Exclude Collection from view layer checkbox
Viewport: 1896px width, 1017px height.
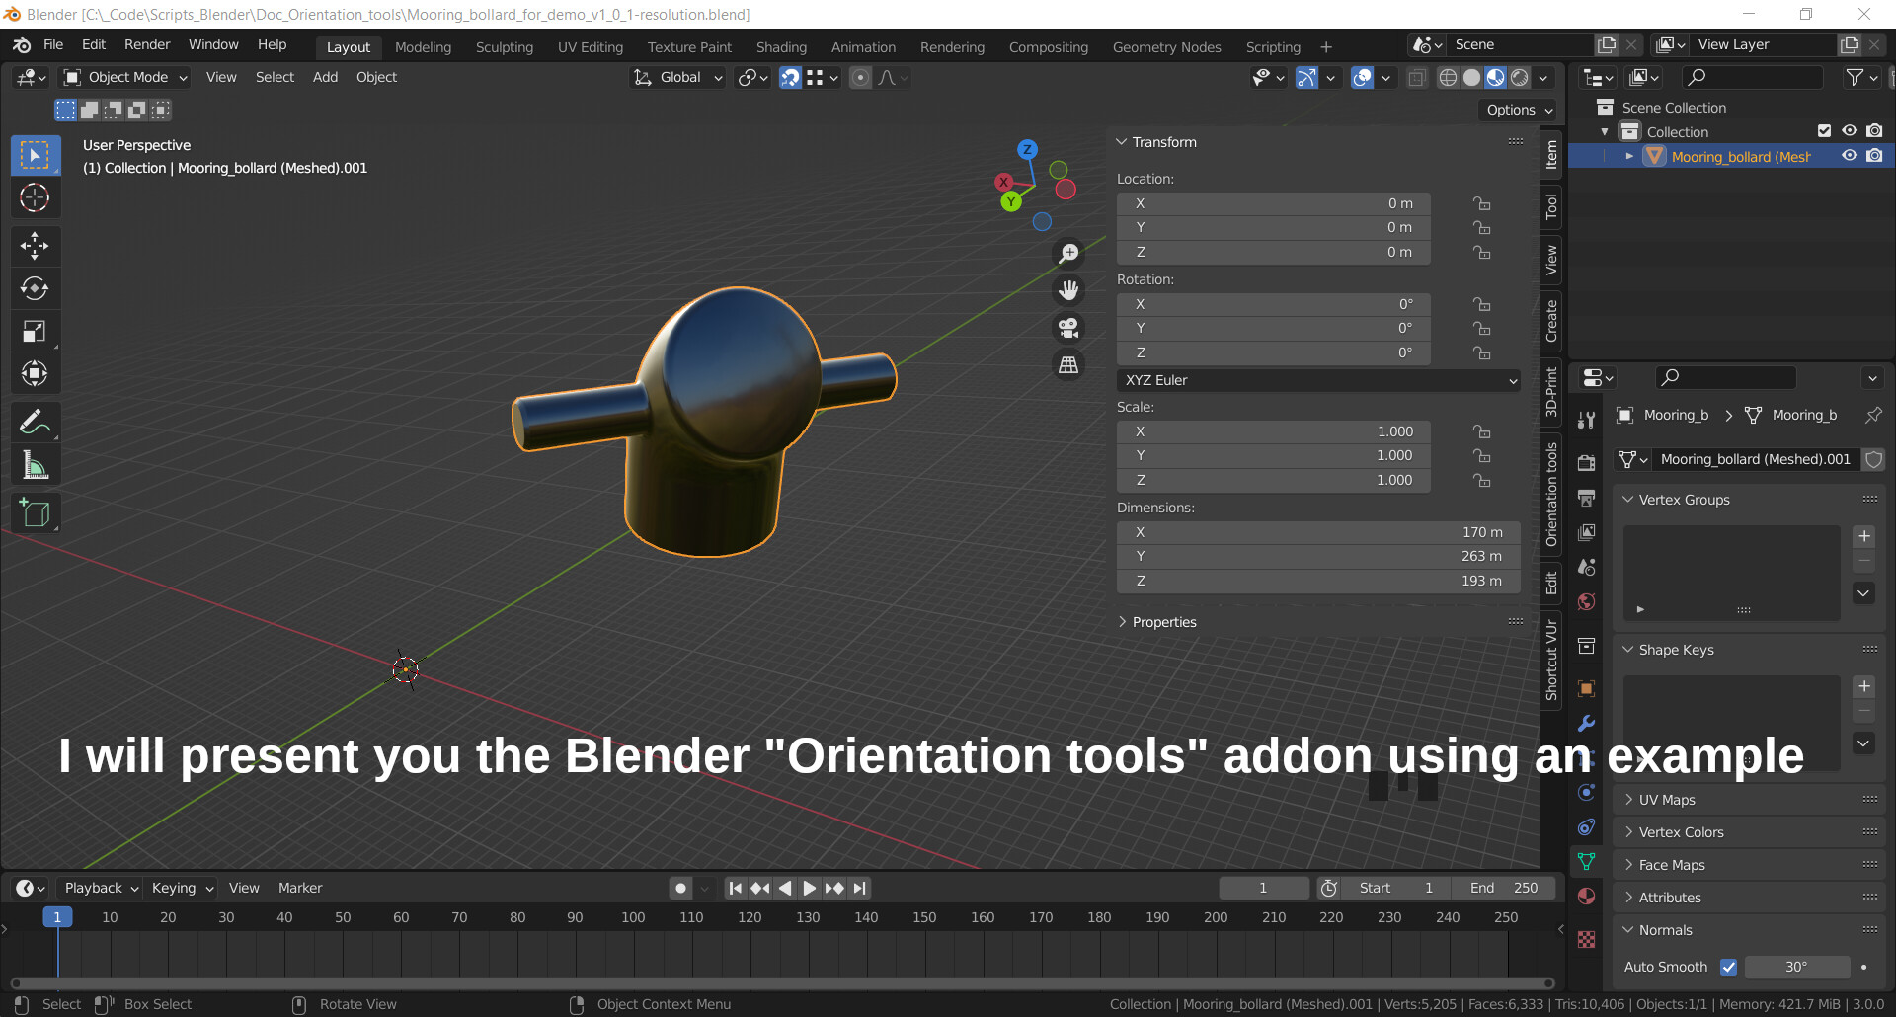tap(1824, 131)
